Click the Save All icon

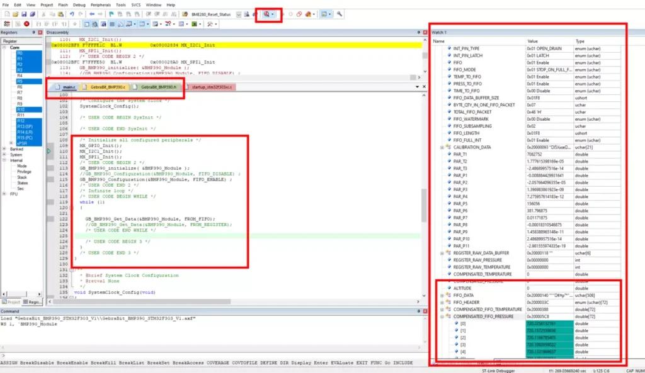pyautogui.click(x=33, y=14)
